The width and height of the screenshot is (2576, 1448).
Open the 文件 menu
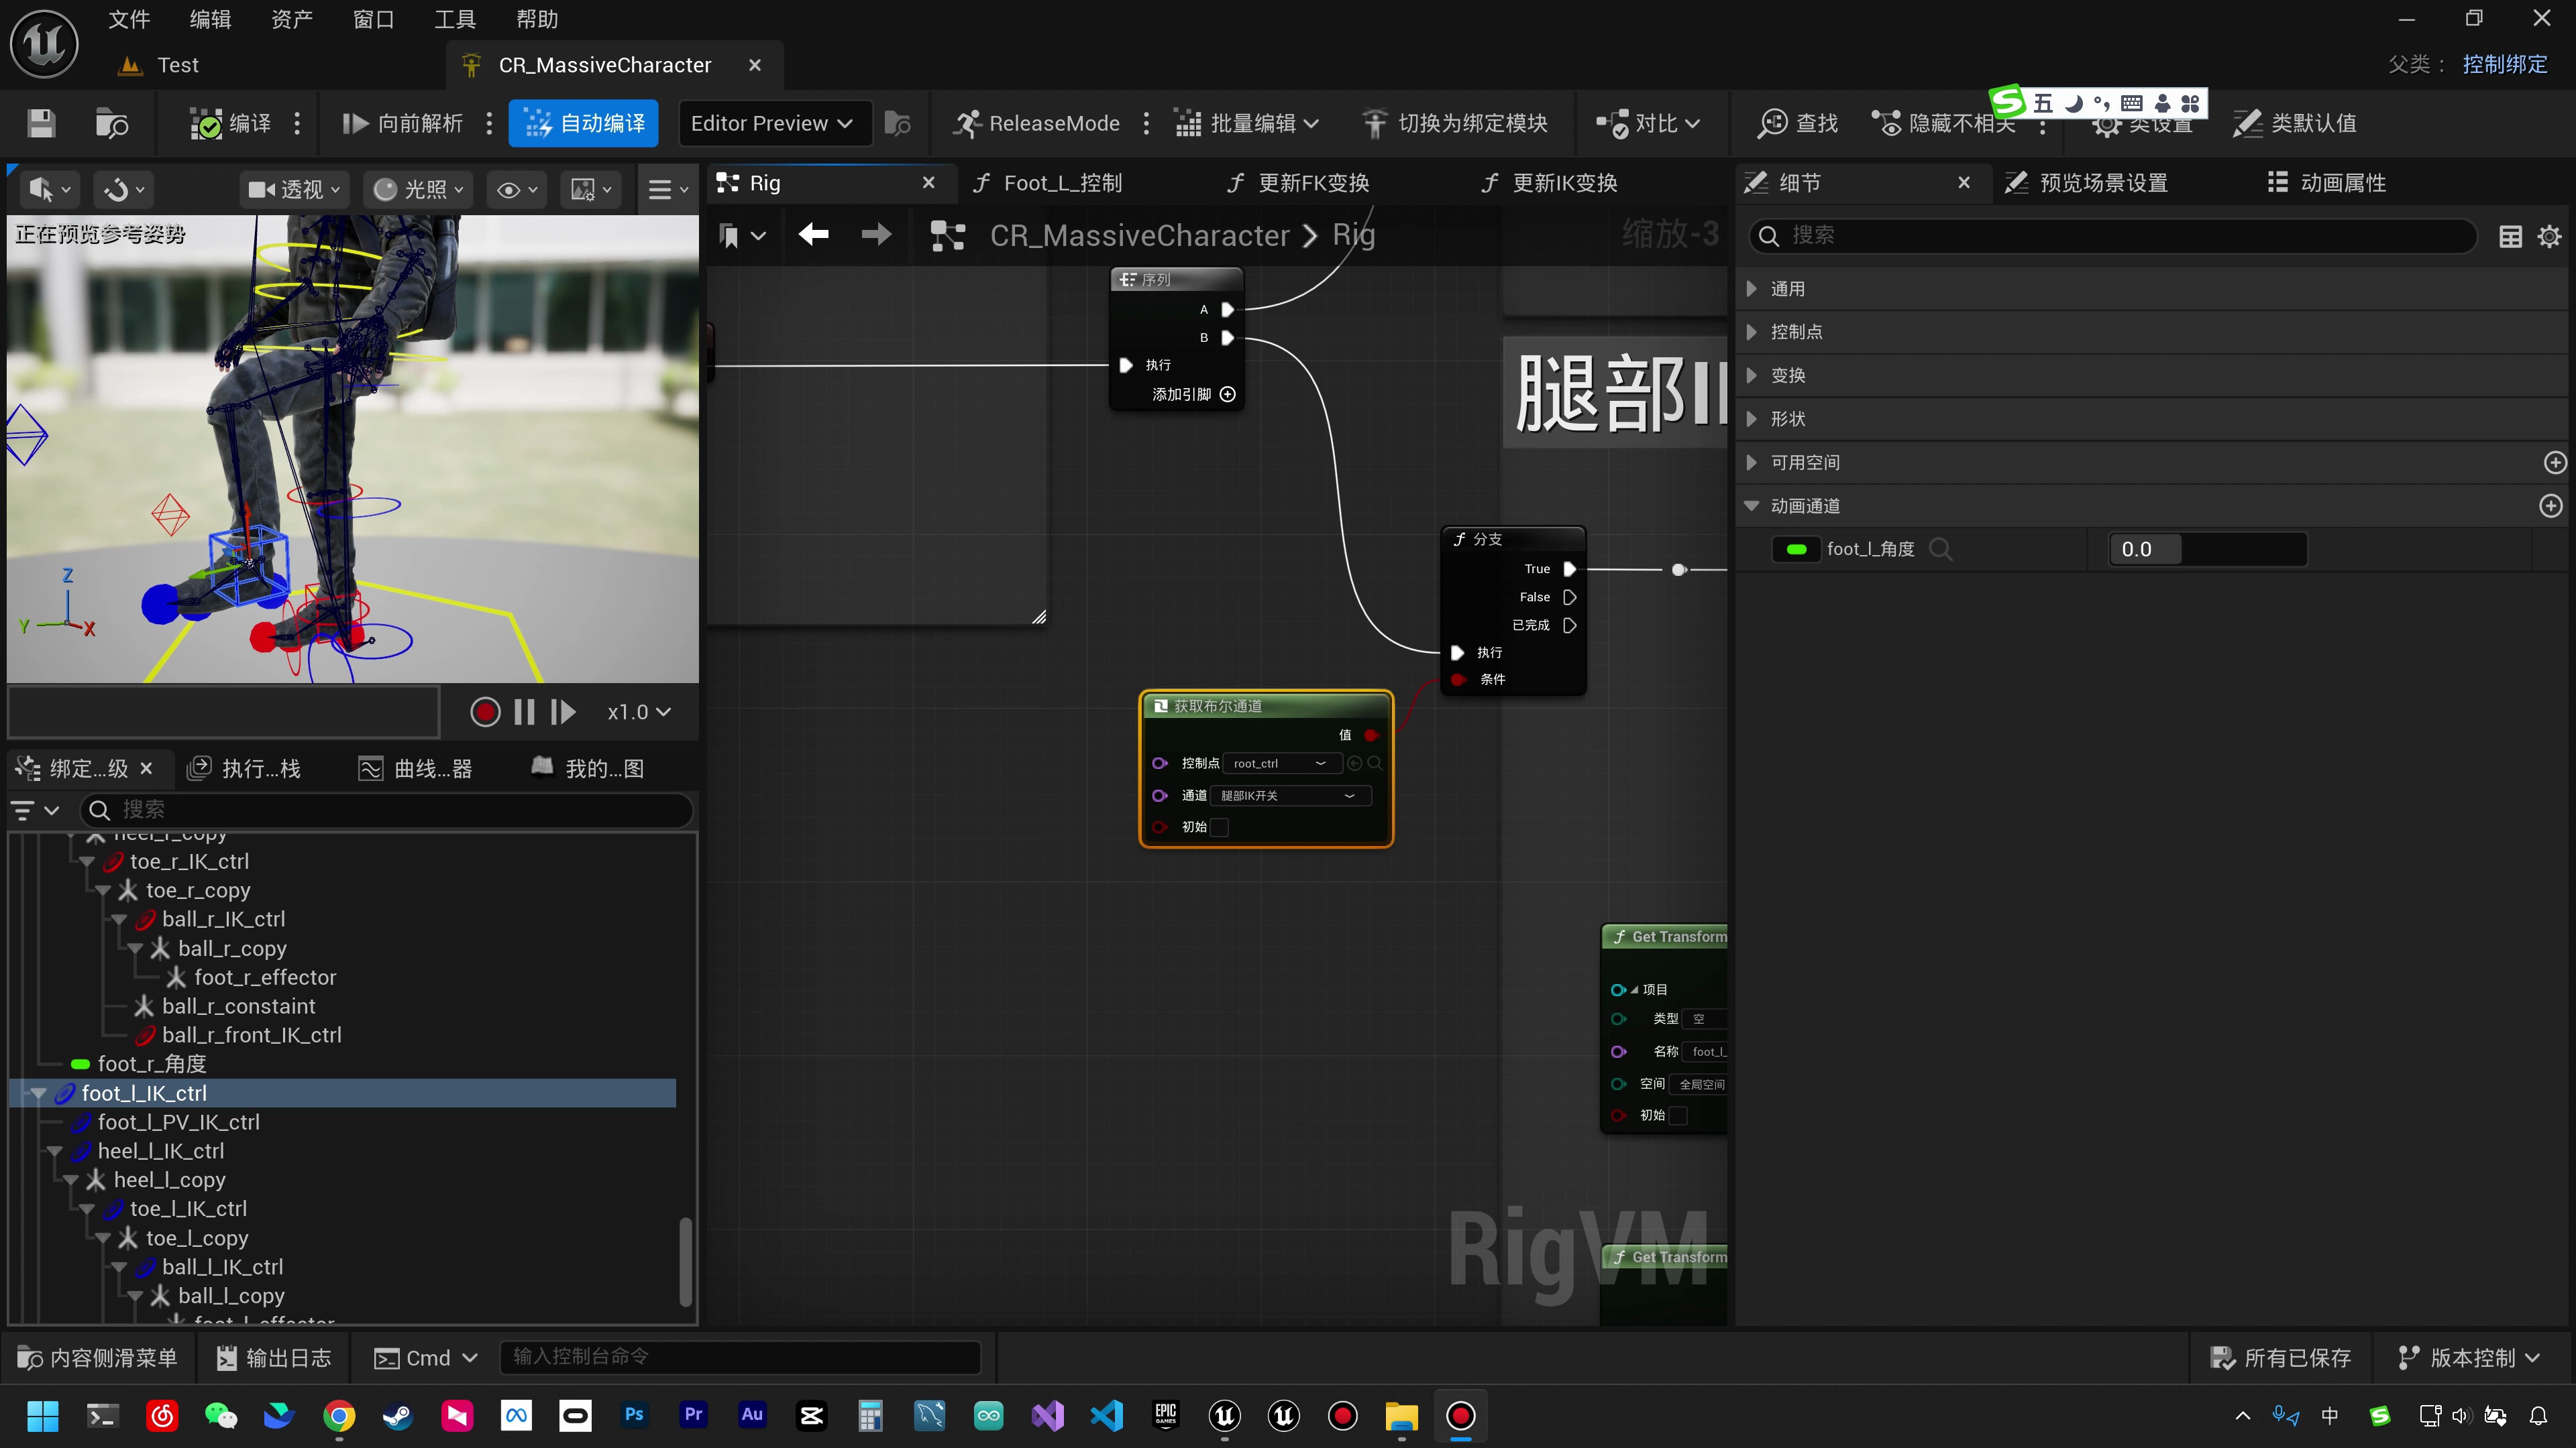129,19
